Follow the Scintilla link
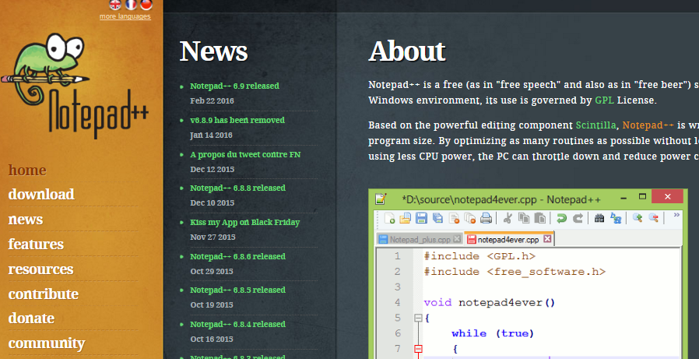699x359 pixels. 596,125
